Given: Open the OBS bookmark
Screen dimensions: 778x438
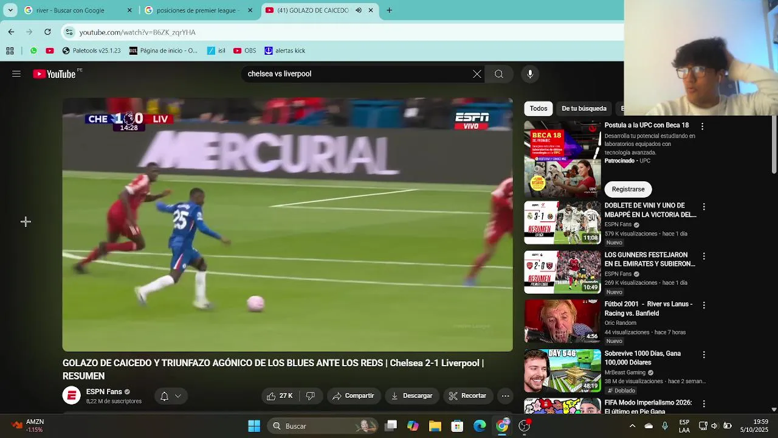Looking at the screenshot, I should click(245, 50).
